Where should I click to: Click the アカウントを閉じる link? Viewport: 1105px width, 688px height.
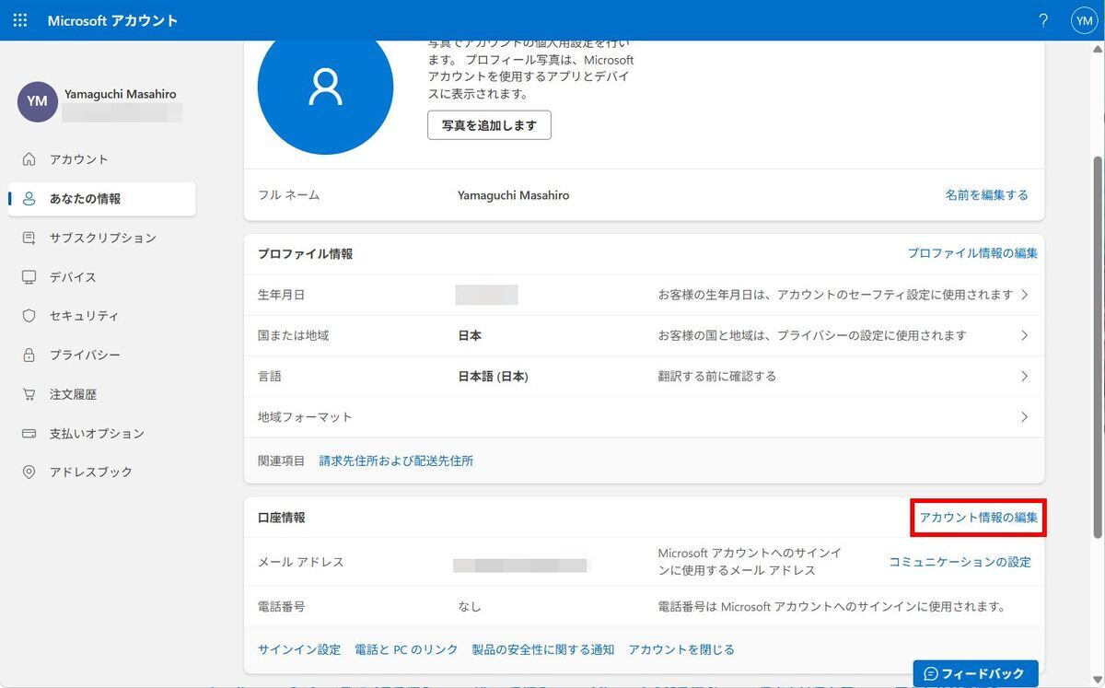coord(681,649)
